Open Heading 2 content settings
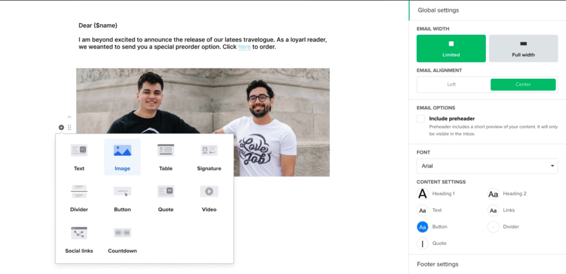 coord(507,193)
